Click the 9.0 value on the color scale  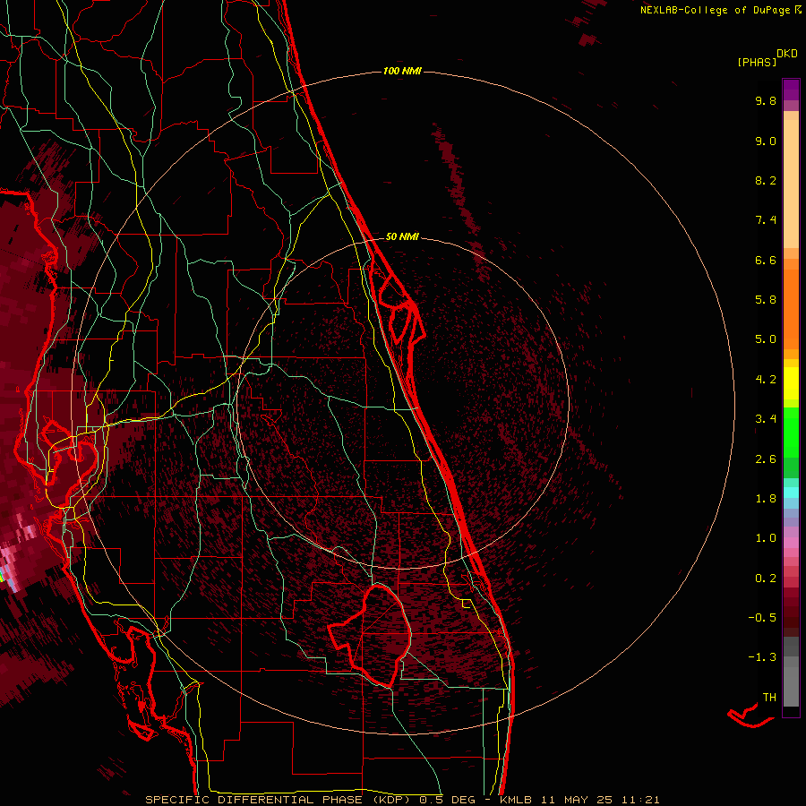[x=766, y=141]
